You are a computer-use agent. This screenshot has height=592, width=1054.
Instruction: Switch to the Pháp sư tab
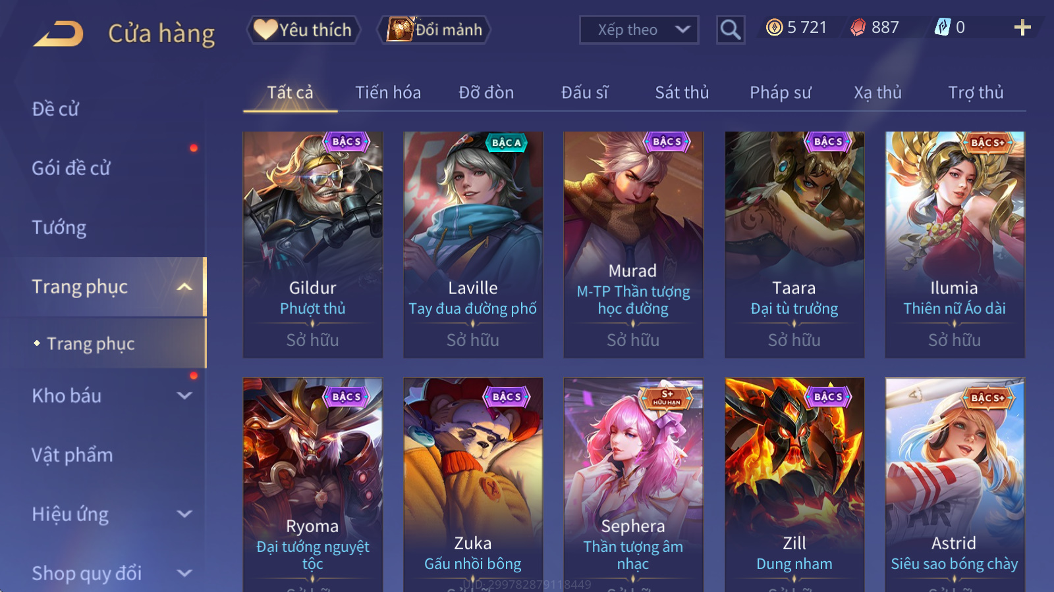coord(781,93)
